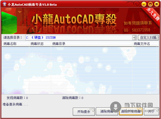Sort by 病毒目录 column header

pos(91,44)
